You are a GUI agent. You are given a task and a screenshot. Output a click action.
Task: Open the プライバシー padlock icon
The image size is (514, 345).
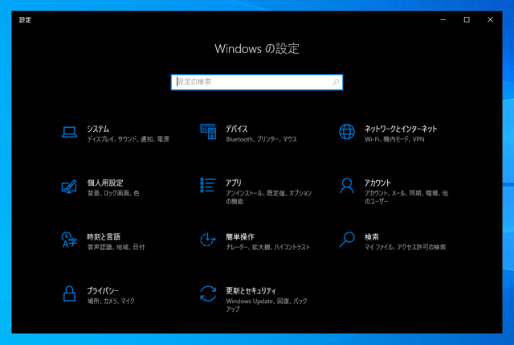(x=69, y=294)
